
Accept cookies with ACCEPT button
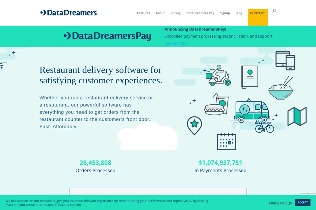coord(303,202)
